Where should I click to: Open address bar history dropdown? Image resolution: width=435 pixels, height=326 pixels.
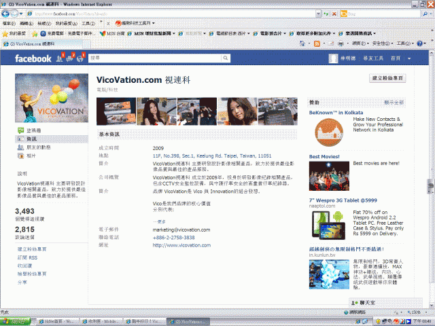pyautogui.click(x=318, y=14)
